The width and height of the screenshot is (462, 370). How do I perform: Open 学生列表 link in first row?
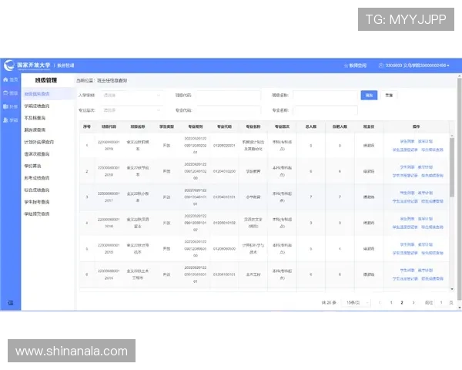point(407,142)
